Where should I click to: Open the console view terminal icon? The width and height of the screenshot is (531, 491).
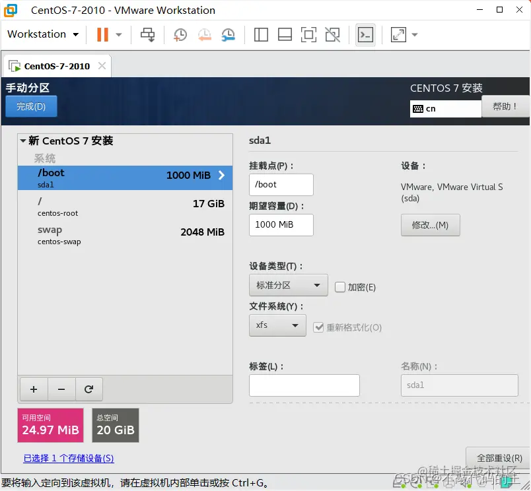click(x=365, y=34)
